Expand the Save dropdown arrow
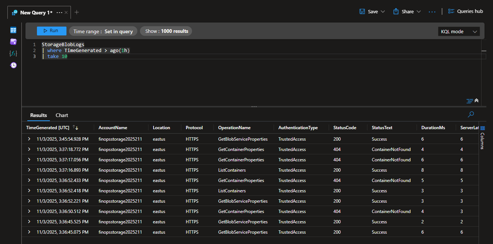493x244 pixels. [x=383, y=11]
